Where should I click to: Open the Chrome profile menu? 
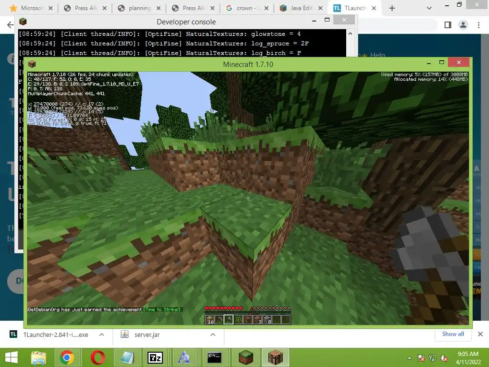tap(463, 25)
